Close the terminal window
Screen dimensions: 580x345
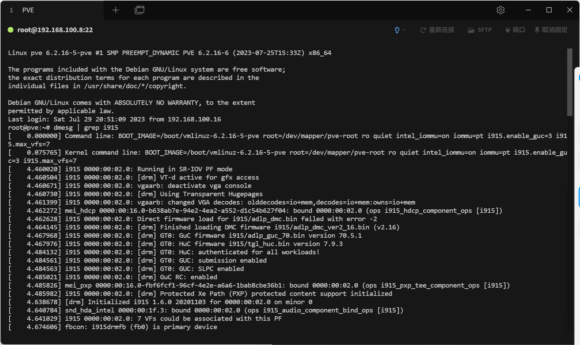[x=570, y=10]
